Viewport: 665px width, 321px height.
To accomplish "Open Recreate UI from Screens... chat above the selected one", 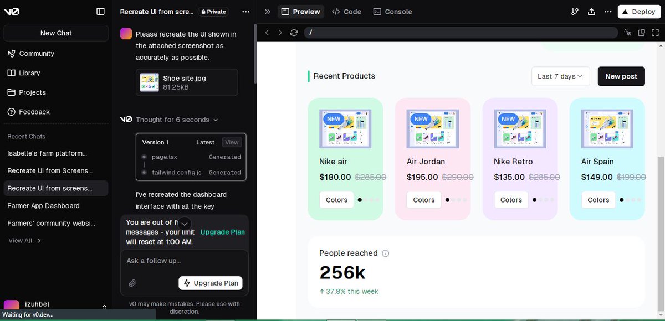I will pyautogui.click(x=55, y=171).
